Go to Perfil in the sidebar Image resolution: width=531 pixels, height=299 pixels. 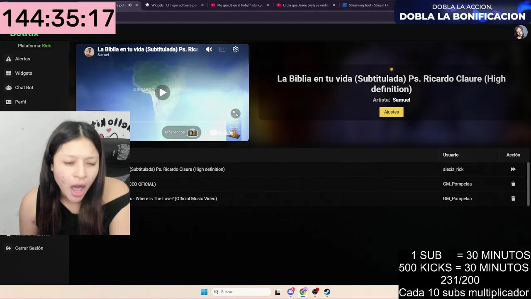coord(20,102)
